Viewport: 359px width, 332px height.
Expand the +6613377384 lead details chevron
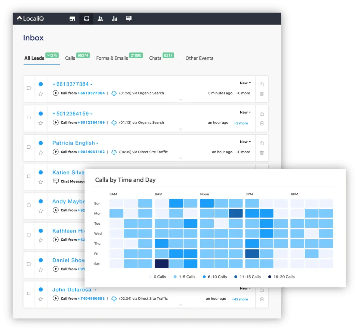(x=181, y=100)
